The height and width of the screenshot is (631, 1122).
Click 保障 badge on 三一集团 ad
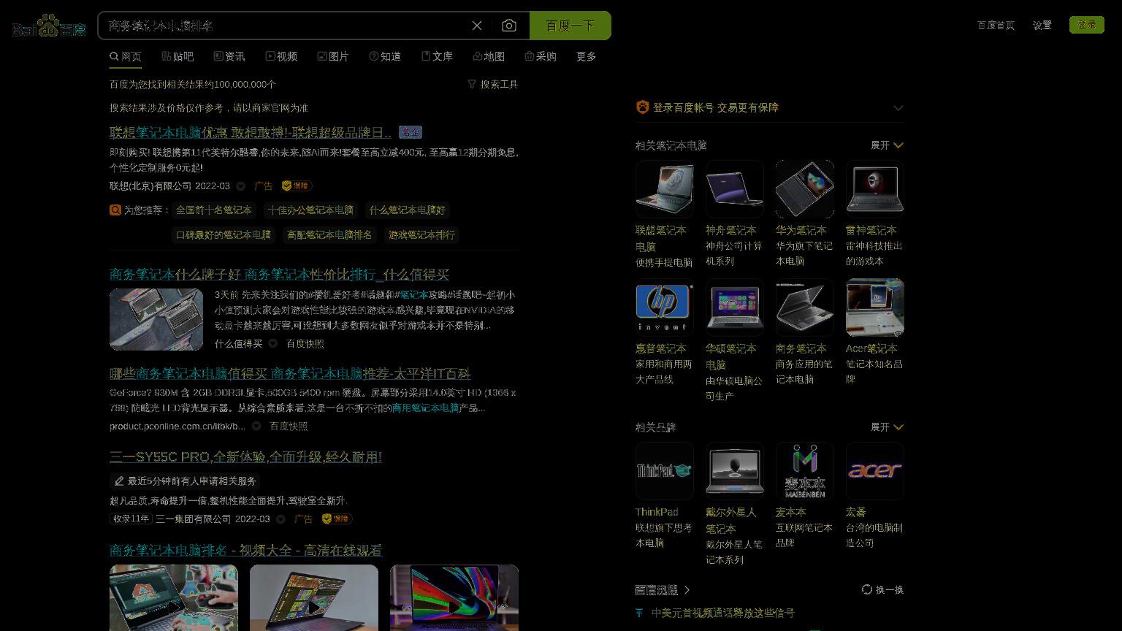(x=337, y=519)
